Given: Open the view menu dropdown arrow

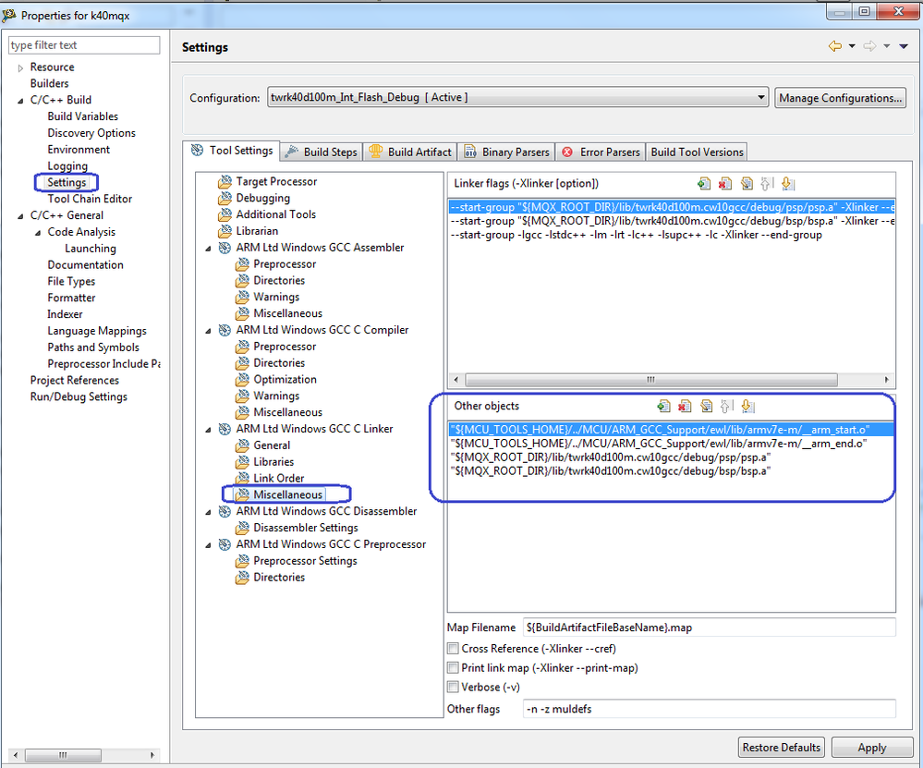Looking at the screenshot, I should [x=904, y=46].
